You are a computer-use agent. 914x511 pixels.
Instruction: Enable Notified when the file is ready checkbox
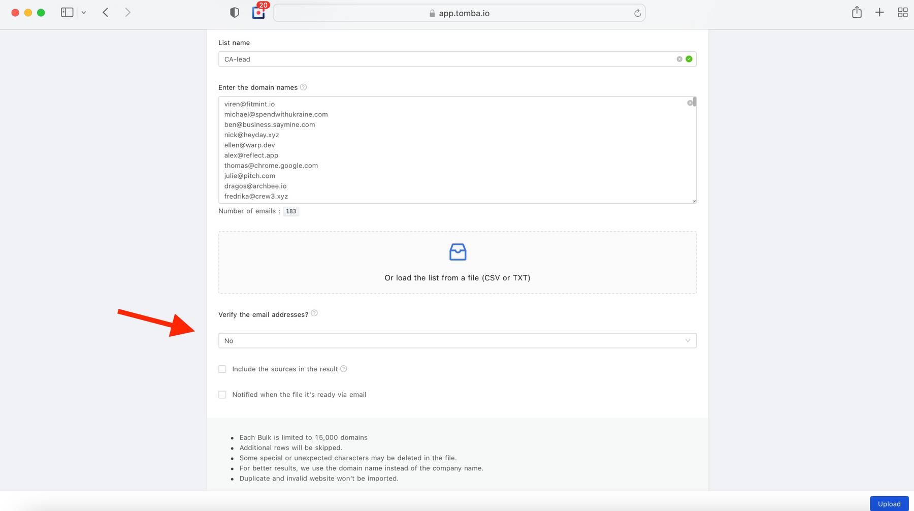point(222,395)
